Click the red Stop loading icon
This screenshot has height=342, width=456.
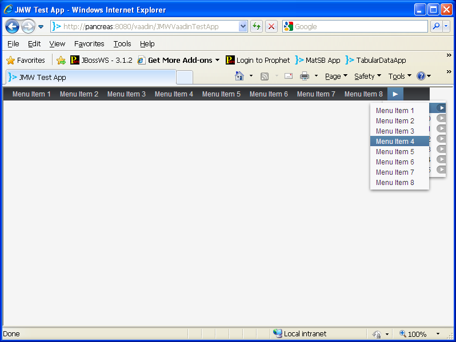pyautogui.click(x=271, y=26)
